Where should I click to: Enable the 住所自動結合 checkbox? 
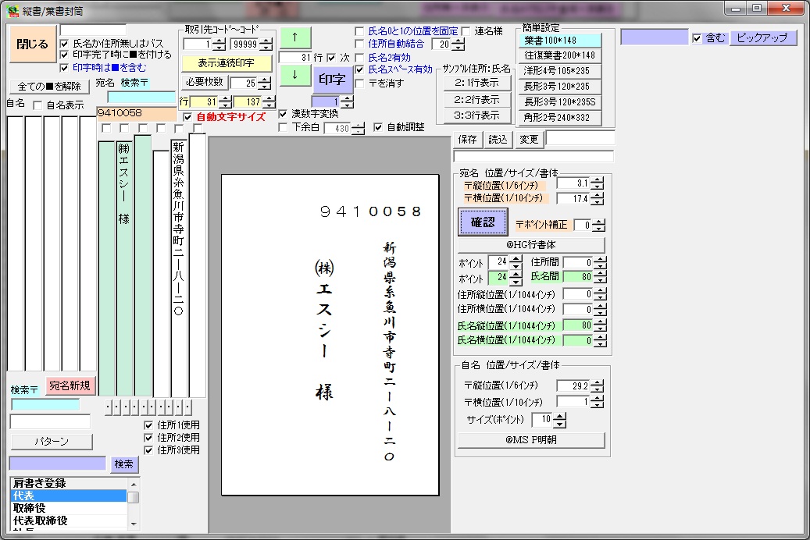(x=359, y=44)
